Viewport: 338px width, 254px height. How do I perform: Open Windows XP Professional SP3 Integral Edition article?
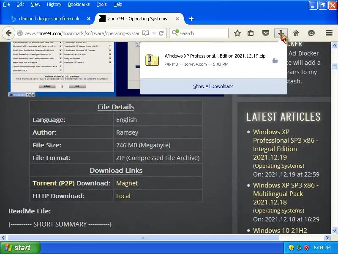[286, 144]
